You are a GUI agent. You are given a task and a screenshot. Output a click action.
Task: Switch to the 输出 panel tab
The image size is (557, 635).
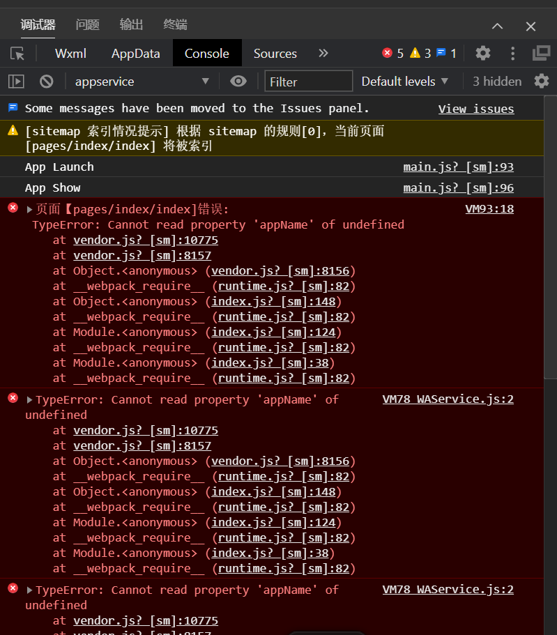(131, 24)
